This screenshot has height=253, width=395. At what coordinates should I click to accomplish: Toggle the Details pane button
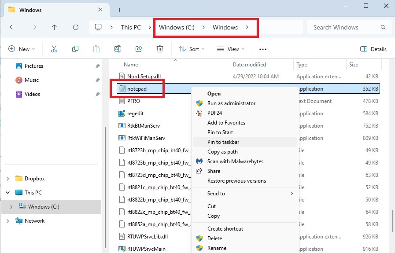click(x=373, y=49)
